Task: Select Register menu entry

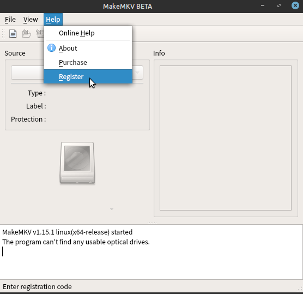Action: [88, 76]
